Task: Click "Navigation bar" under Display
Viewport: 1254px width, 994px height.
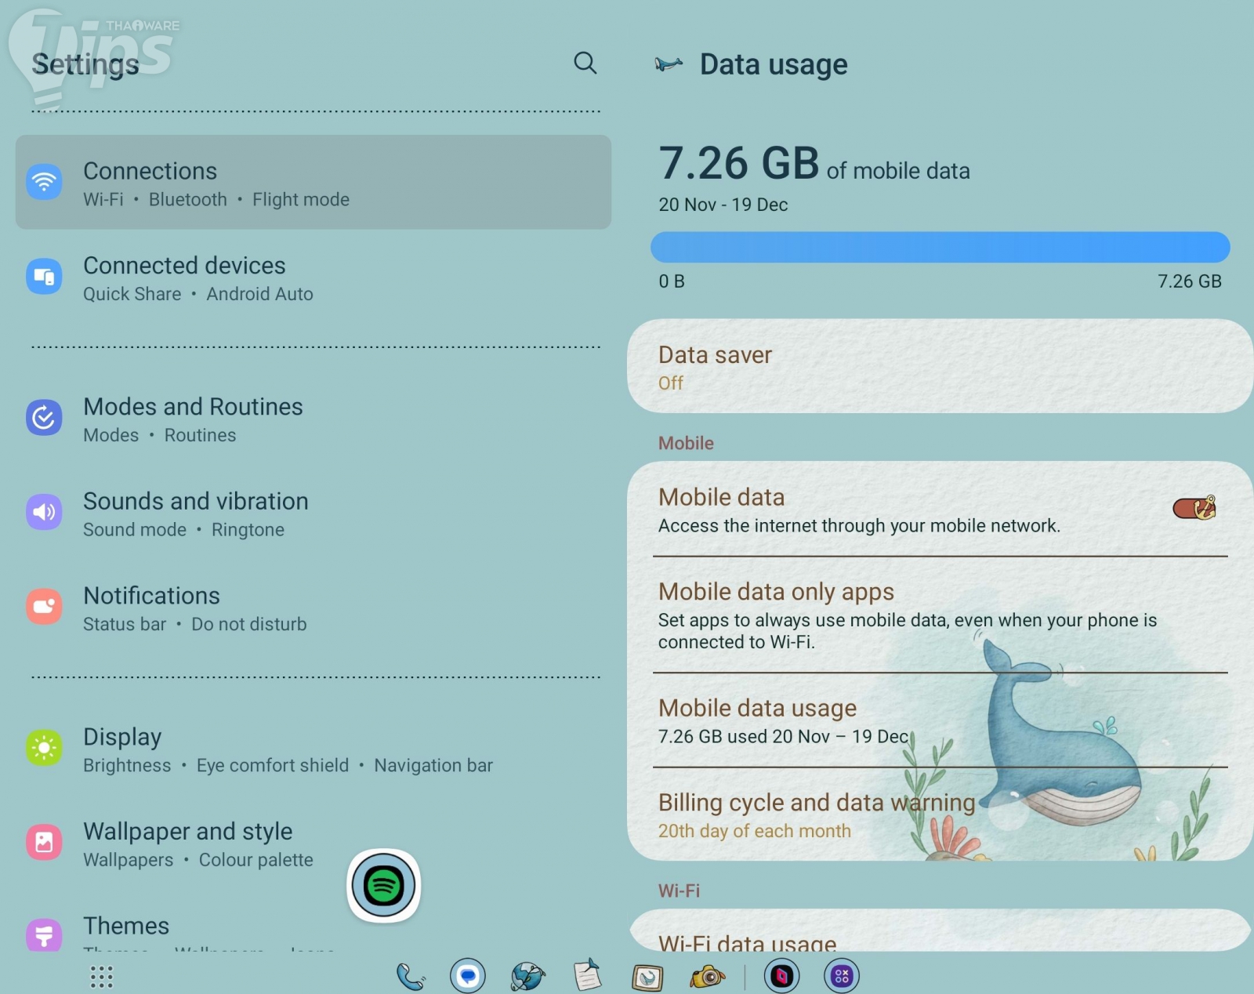Action: tap(433, 765)
